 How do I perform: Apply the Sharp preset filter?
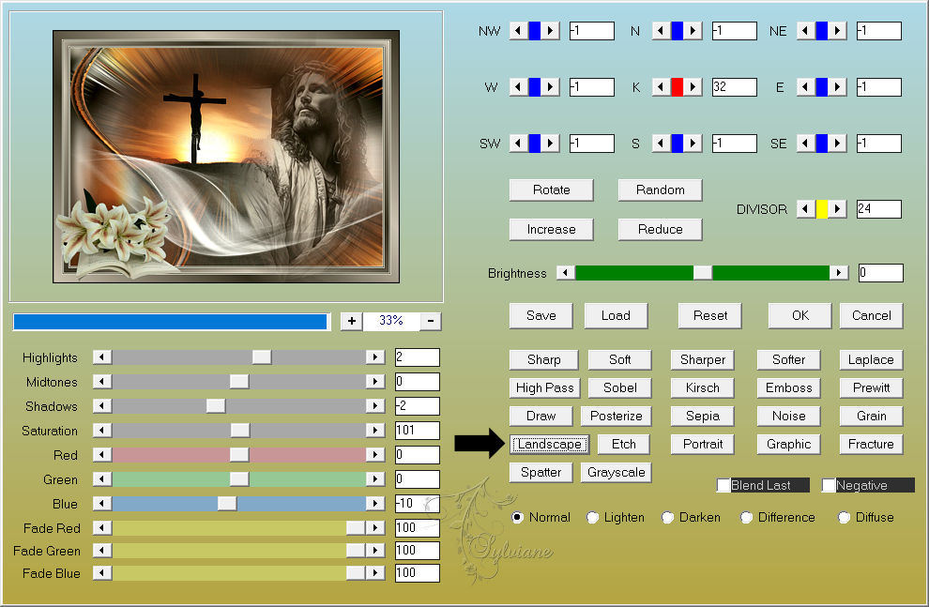tap(543, 359)
